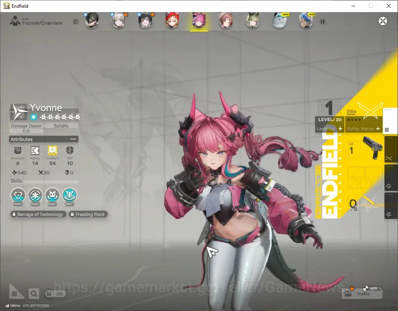
Task: Open the skull combo skill icon
Action: click(x=52, y=195)
